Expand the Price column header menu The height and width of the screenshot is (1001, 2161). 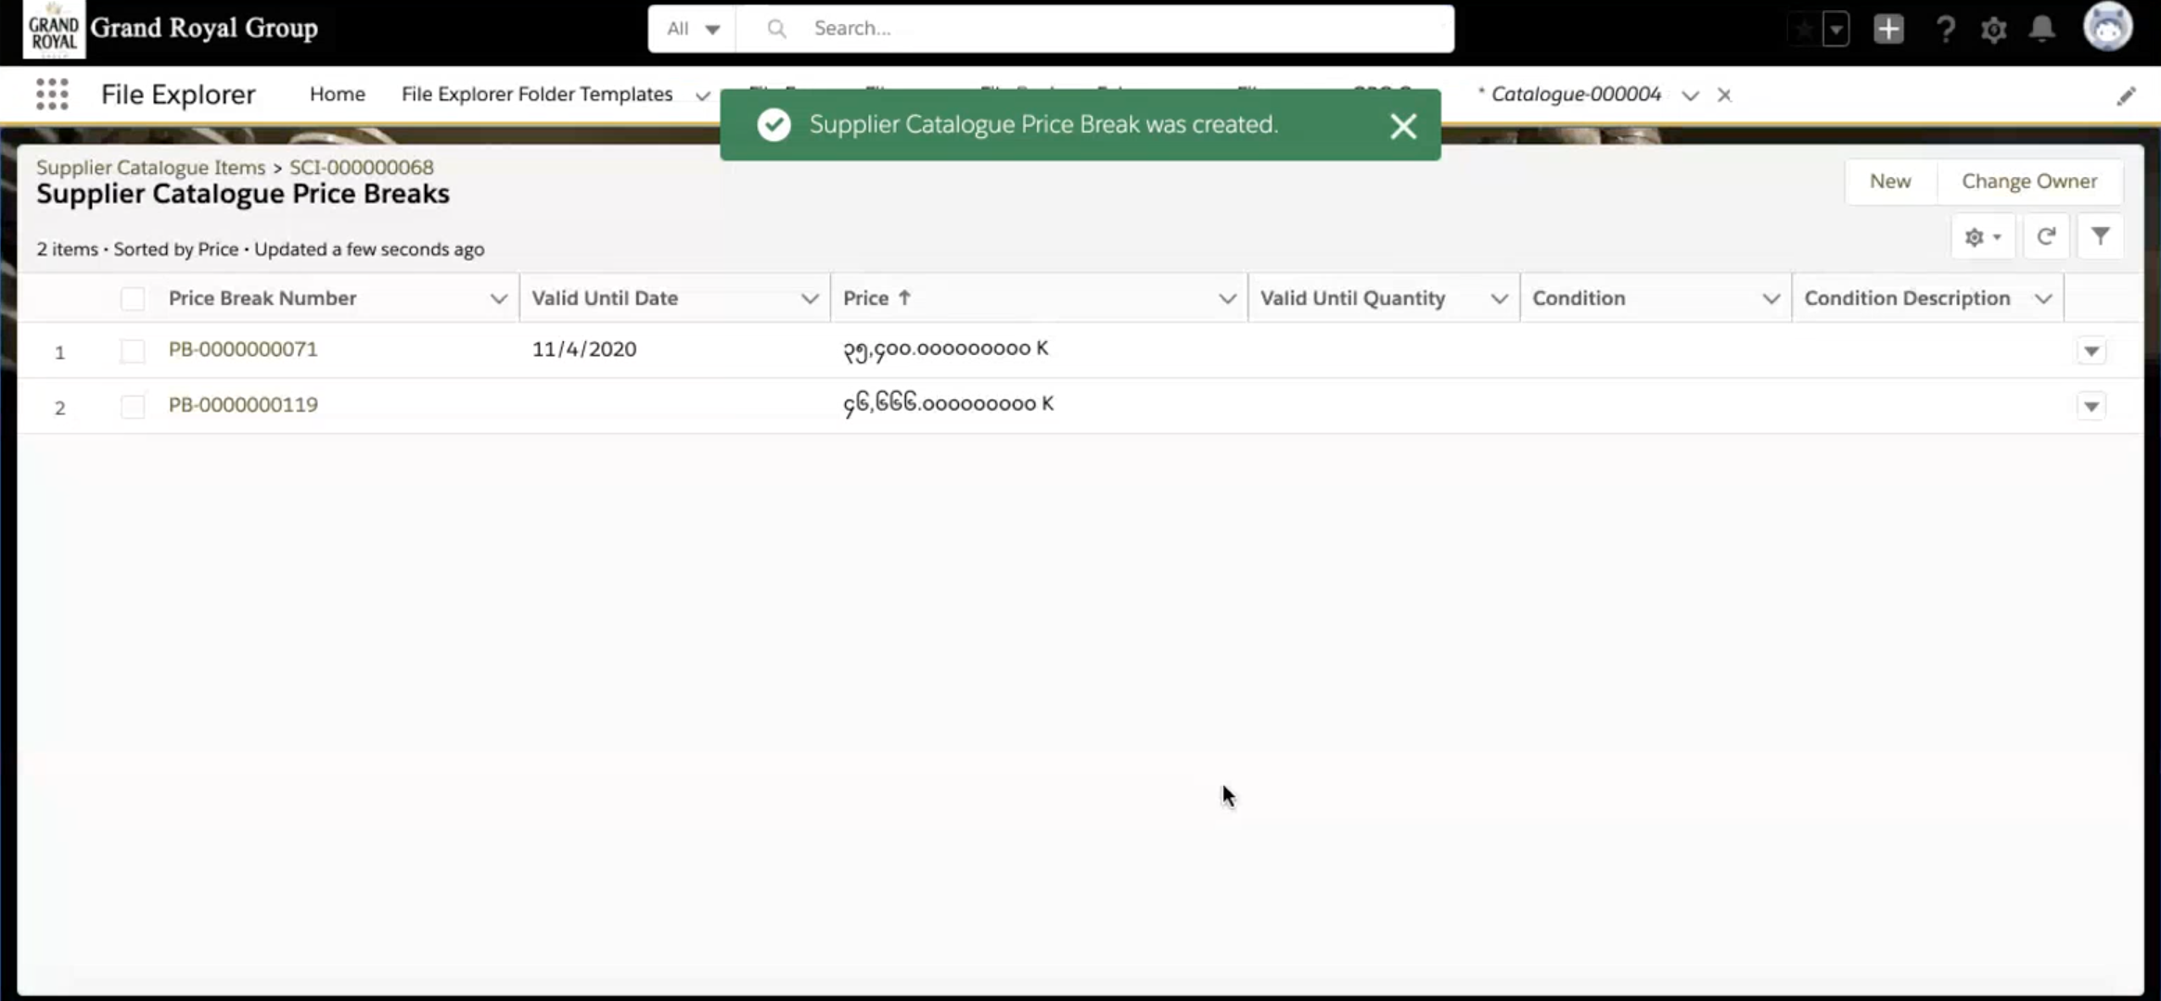1226,298
